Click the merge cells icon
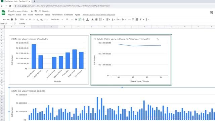Screen dimensions: 215x121 tap(100, 19)
